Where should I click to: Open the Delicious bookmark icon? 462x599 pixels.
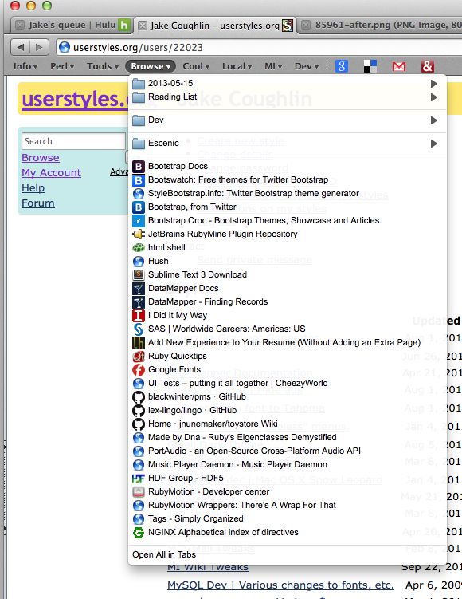click(x=370, y=66)
